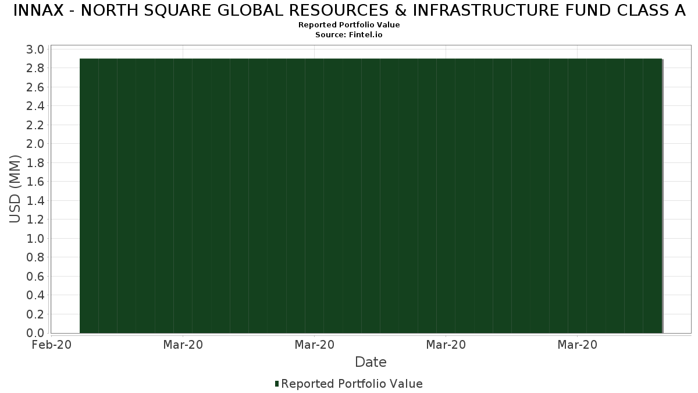Click the leftmost 'Mar-20' x-axis label
Image resolution: width=698 pixels, height=393 pixels.
[183, 345]
